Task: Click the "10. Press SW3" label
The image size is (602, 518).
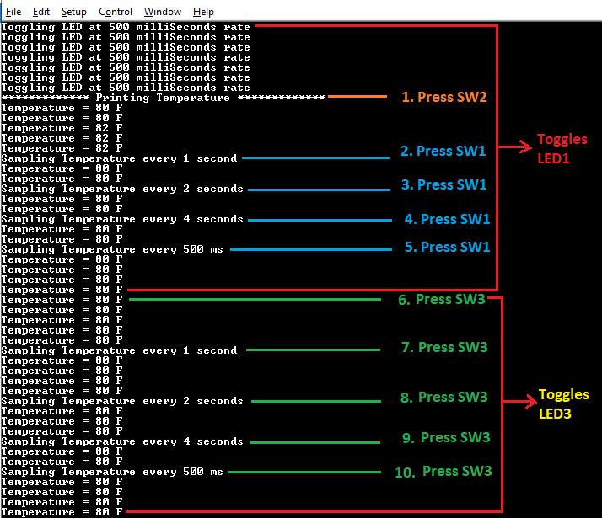Action: pyautogui.click(x=443, y=471)
